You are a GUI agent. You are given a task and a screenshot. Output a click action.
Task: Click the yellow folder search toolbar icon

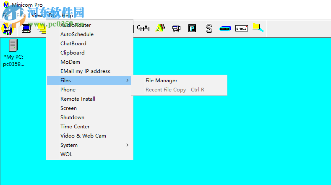tap(258, 28)
